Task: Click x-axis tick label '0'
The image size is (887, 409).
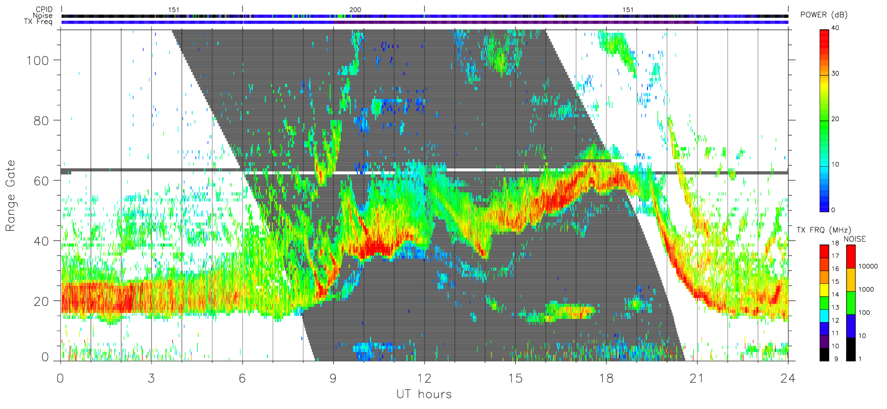Action: (60, 378)
